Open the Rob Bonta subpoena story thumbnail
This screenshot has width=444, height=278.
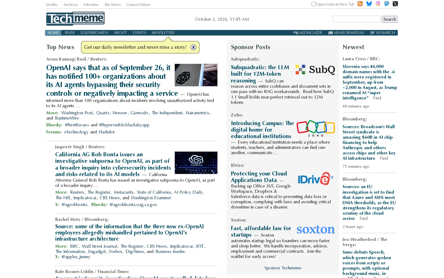pyautogui.click(x=196, y=163)
